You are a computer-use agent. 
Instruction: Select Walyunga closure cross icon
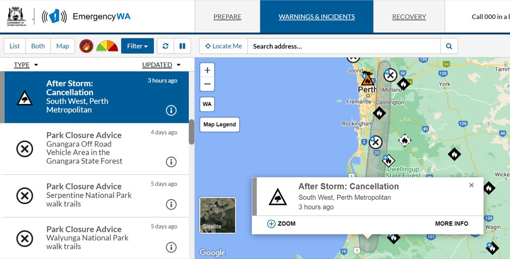tap(25, 239)
